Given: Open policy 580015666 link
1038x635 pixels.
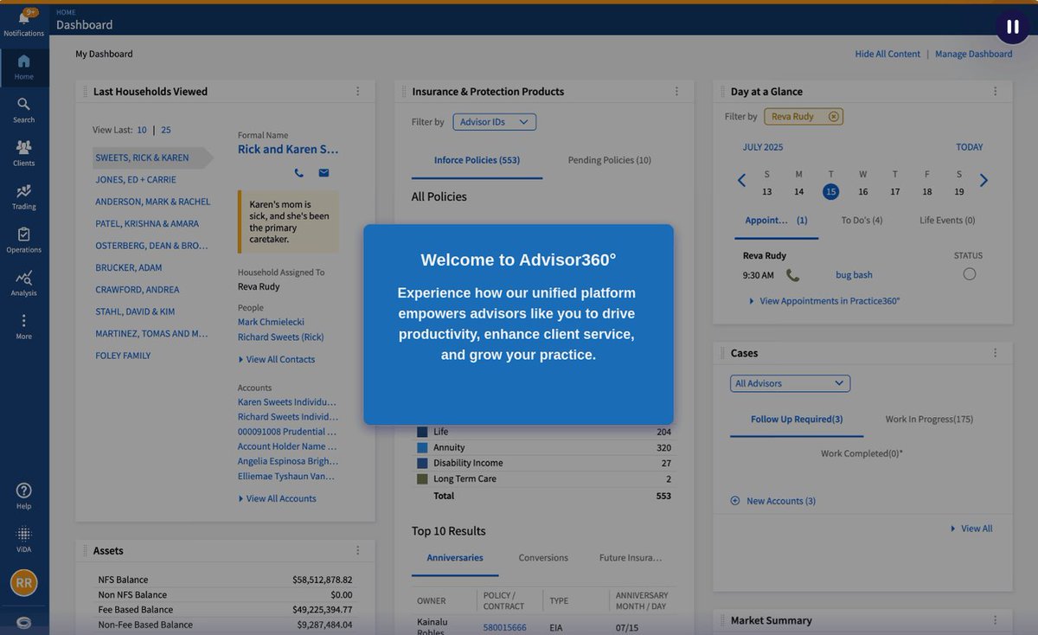Looking at the screenshot, I should [x=504, y=628].
